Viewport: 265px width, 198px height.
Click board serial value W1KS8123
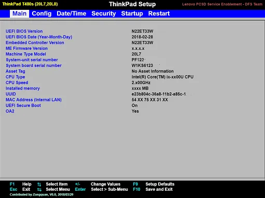(x=142, y=65)
